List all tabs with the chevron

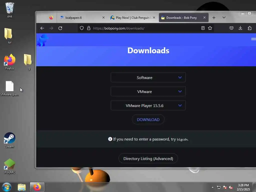pyautogui.click(x=224, y=17)
